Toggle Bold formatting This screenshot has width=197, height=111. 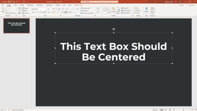point(33,12)
